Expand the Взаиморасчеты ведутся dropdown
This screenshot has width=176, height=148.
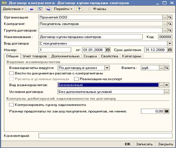click(x=107, y=68)
